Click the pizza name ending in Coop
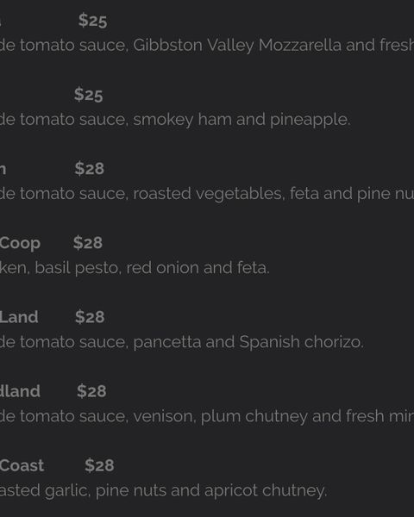Viewport: 414px width, 517px height. pos(20,244)
